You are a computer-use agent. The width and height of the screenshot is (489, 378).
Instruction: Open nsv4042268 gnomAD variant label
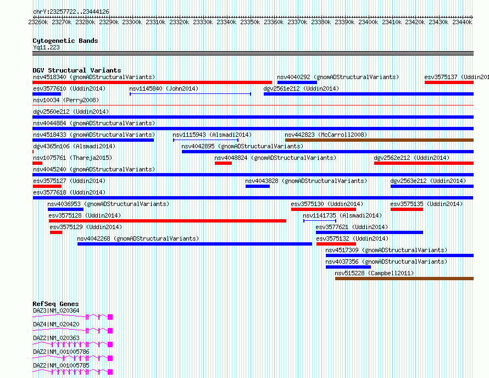coord(138,238)
